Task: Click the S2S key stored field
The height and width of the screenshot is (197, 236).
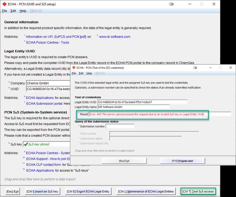Action: point(47,144)
